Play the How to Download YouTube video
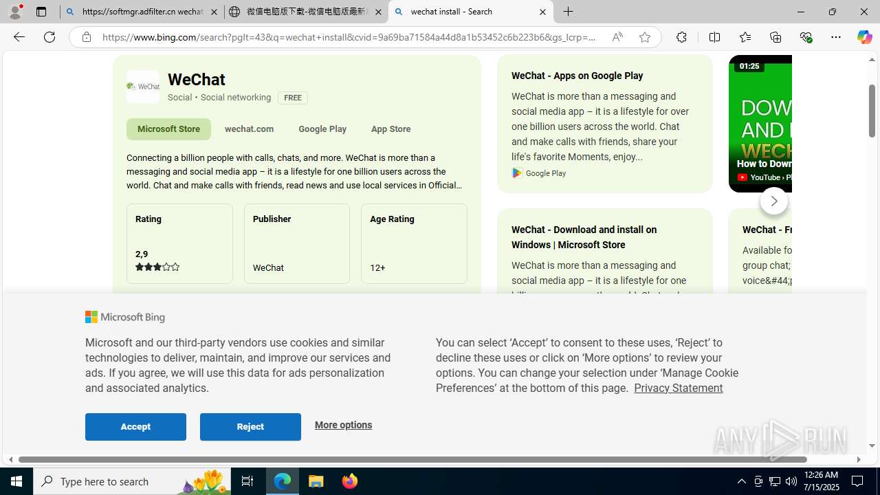Image resolution: width=880 pixels, height=495 pixels. click(760, 124)
